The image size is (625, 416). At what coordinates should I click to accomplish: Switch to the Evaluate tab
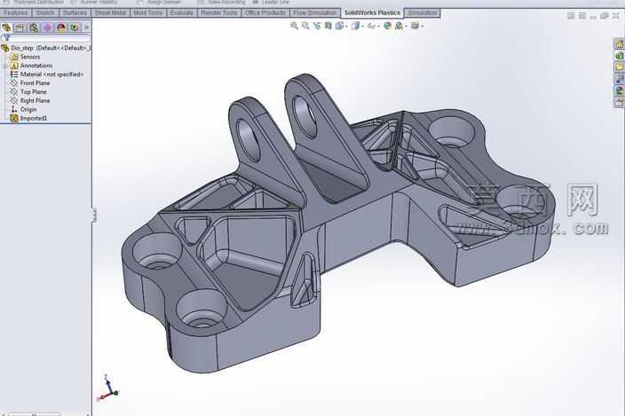(181, 12)
